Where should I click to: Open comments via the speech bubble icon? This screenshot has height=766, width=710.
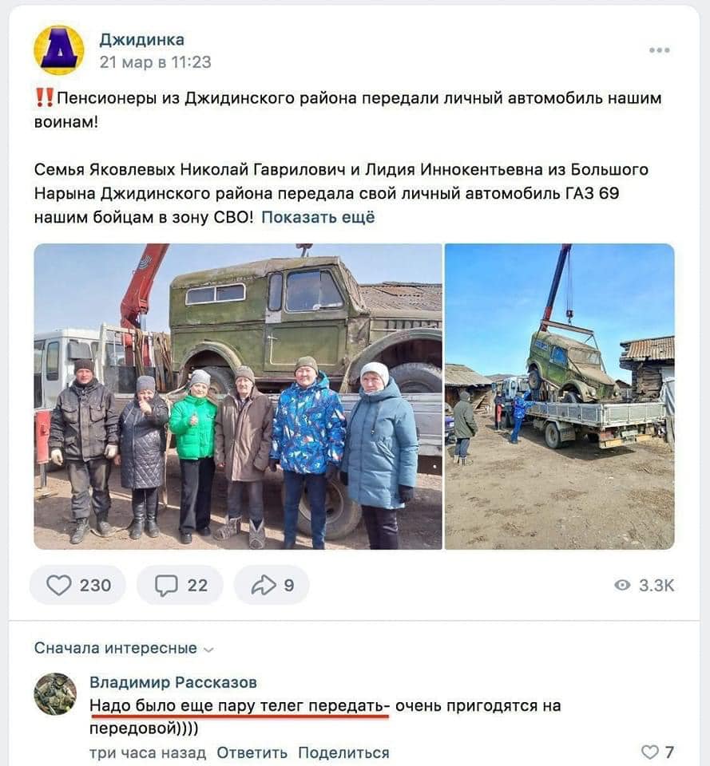tap(166, 585)
